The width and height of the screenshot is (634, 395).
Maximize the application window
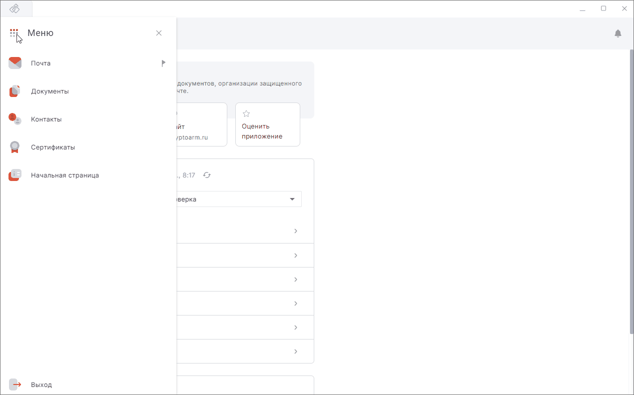604,8
